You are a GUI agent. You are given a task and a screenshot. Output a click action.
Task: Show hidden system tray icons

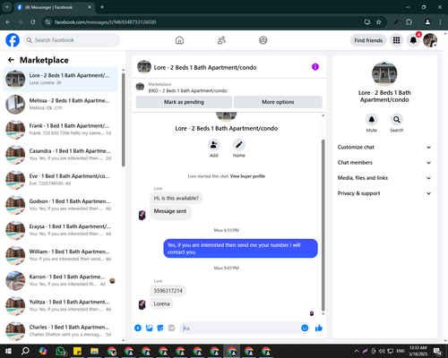tap(357, 351)
